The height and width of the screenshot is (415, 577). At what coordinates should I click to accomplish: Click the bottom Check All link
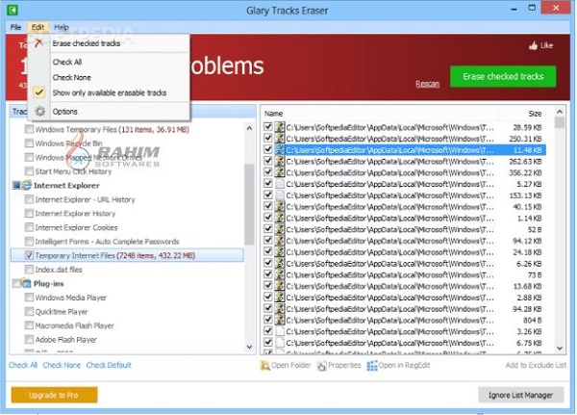click(x=23, y=365)
